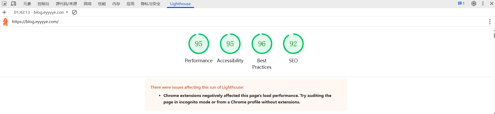The height and width of the screenshot is (114, 495).
Task: Open the 控制台 tab
Action: (x=43, y=4)
